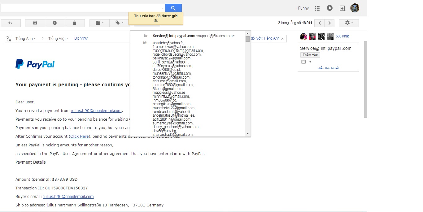Viewport: 423px width, 212px height.
Task: Click the share plus box icon
Action: click(x=342, y=8)
